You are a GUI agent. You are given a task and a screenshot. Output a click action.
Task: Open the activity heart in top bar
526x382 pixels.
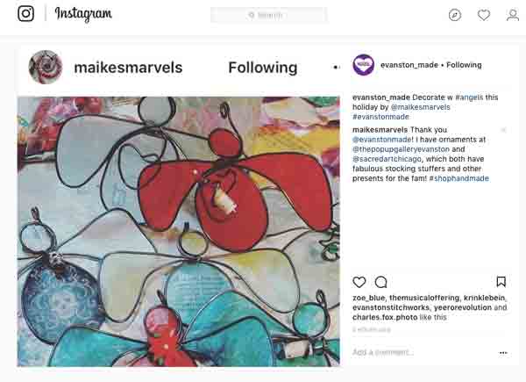click(x=484, y=15)
